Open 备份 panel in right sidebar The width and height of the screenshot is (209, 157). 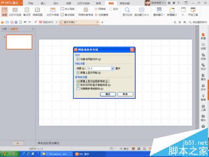coord(203,118)
